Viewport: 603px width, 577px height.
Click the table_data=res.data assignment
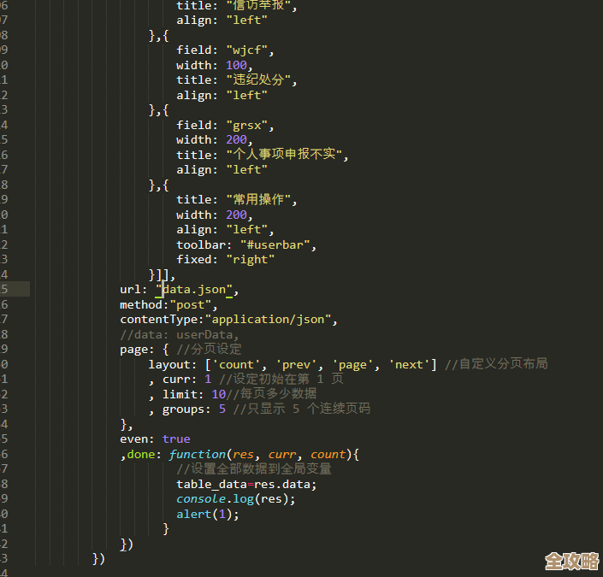coord(246,484)
